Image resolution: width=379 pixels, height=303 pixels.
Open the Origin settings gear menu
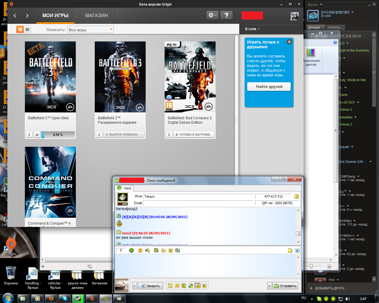213,15
